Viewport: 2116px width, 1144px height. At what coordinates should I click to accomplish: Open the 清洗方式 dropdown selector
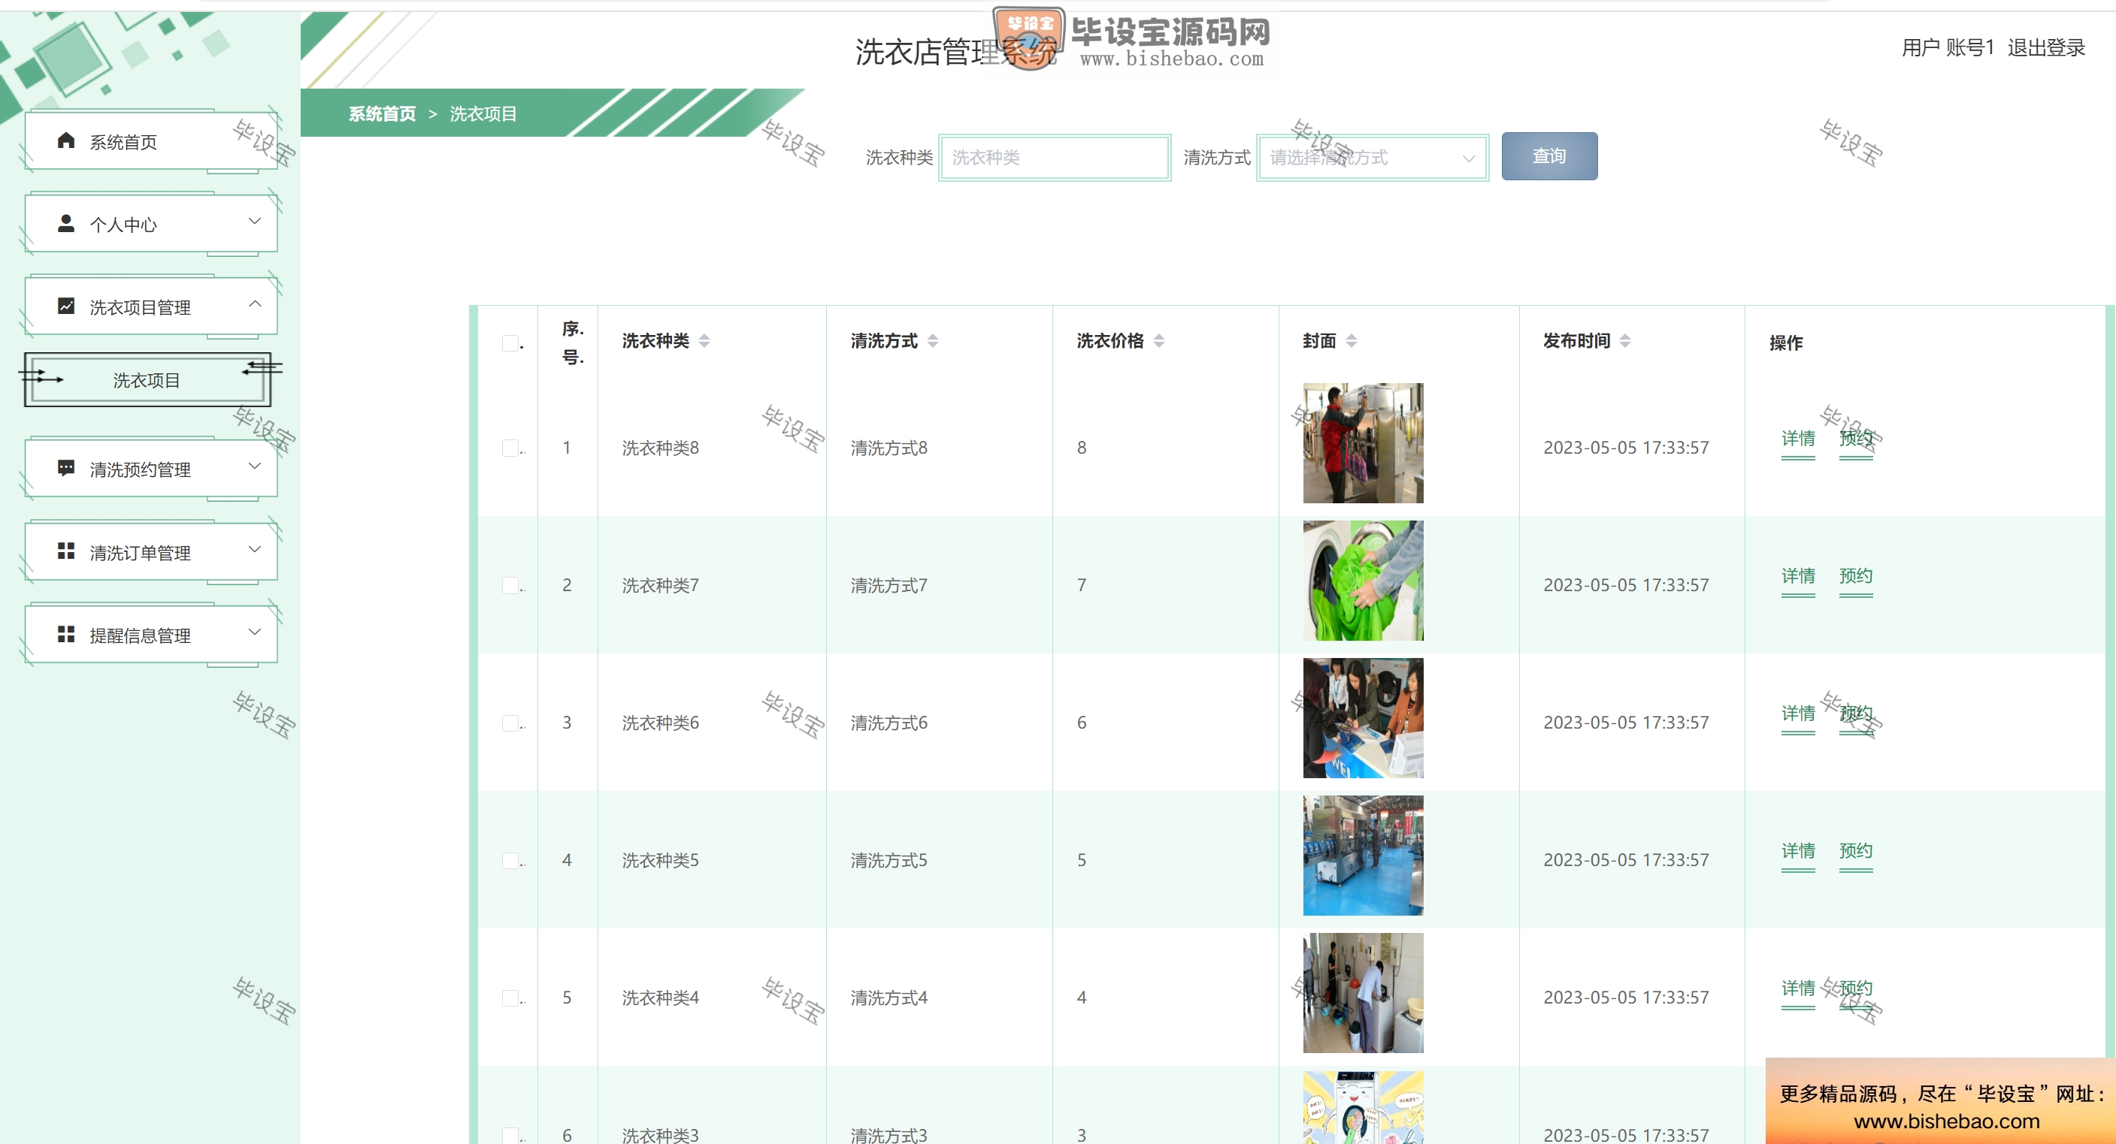[x=1372, y=158]
